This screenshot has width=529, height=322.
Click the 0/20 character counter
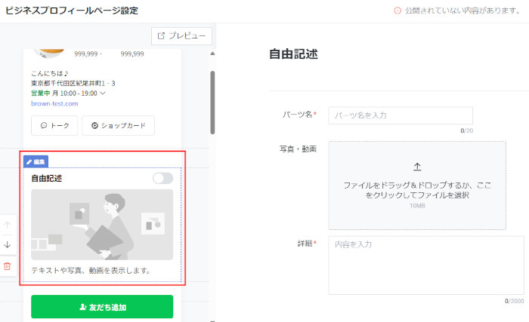(466, 130)
